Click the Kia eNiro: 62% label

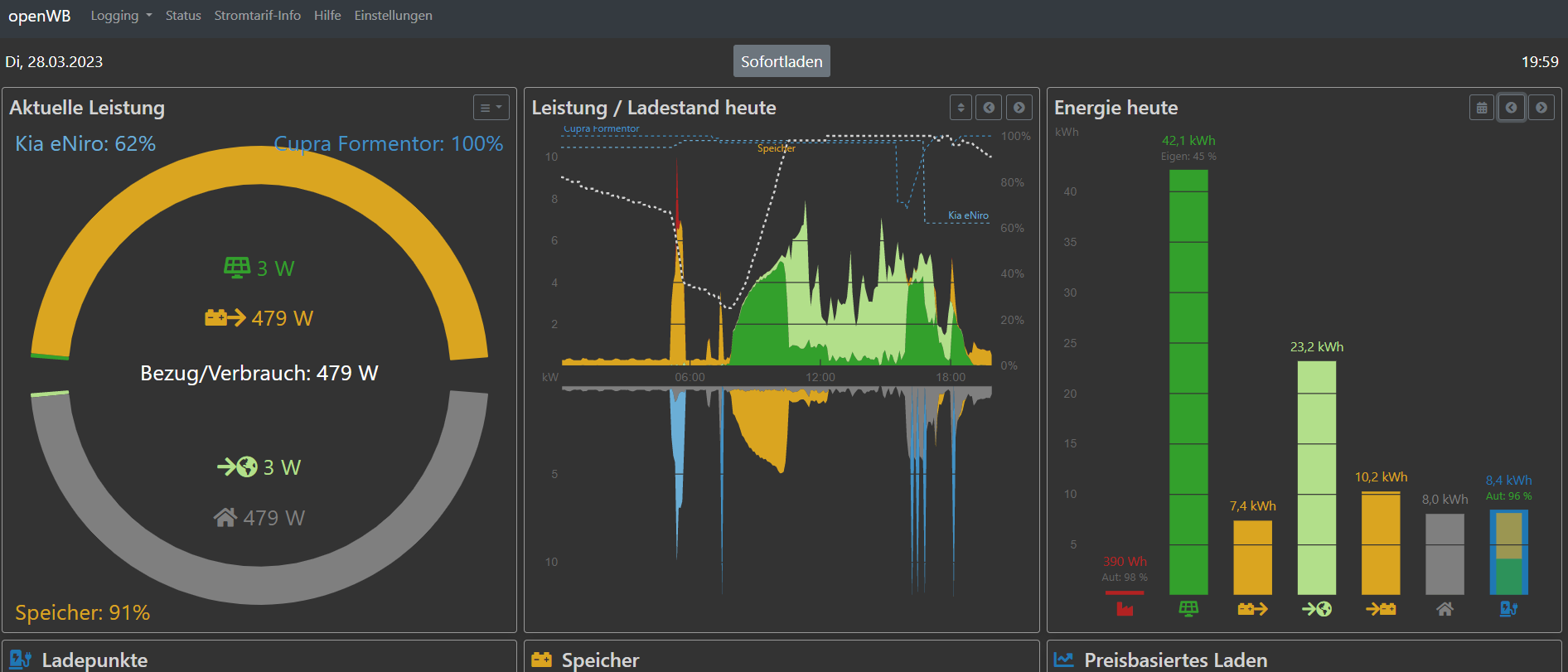(85, 143)
